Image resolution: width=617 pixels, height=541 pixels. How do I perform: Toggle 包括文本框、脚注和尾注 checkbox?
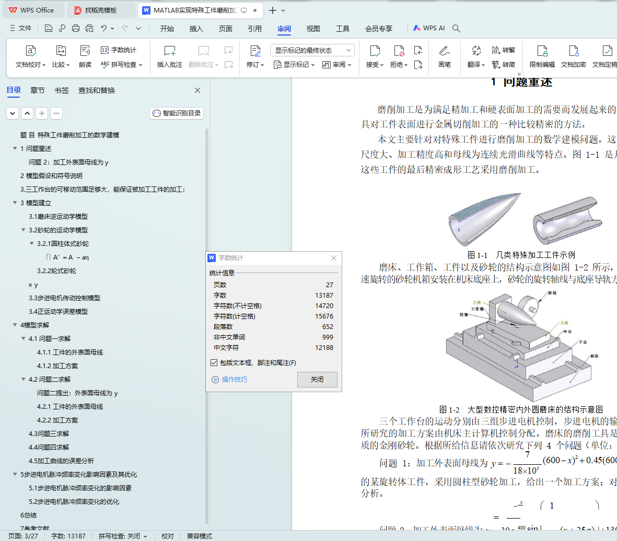click(x=214, y=363)
